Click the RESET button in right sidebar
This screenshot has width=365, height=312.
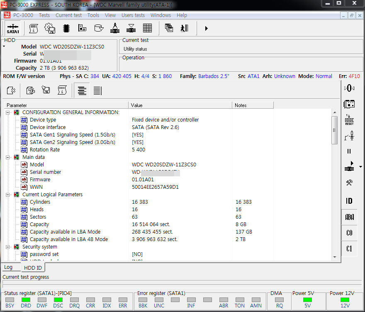point(349,119)
